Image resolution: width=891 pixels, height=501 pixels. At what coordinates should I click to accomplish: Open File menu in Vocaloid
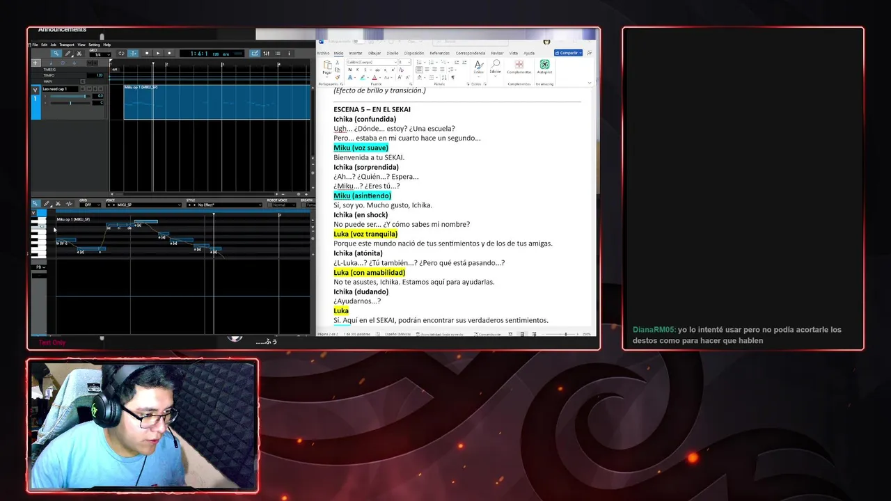[36, 45]
